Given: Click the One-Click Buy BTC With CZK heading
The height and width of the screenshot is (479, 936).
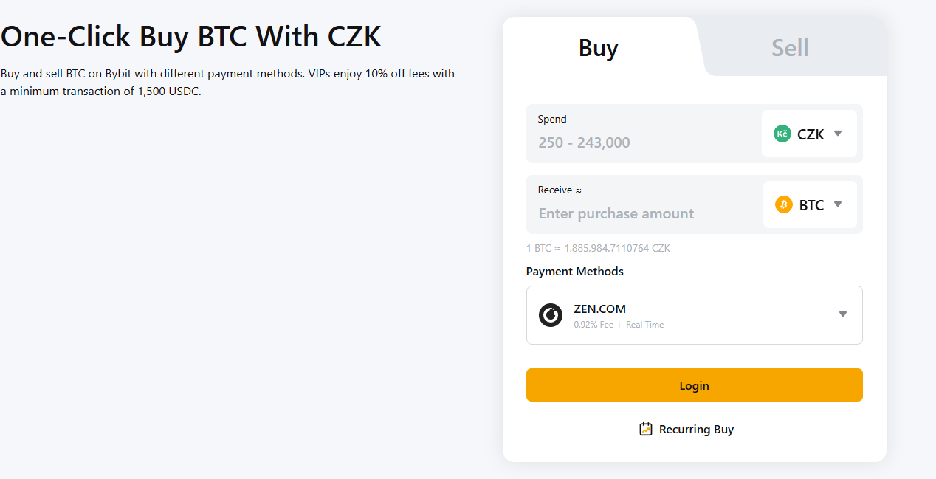Looking at the screenshot, I should (x=190, y=36).
